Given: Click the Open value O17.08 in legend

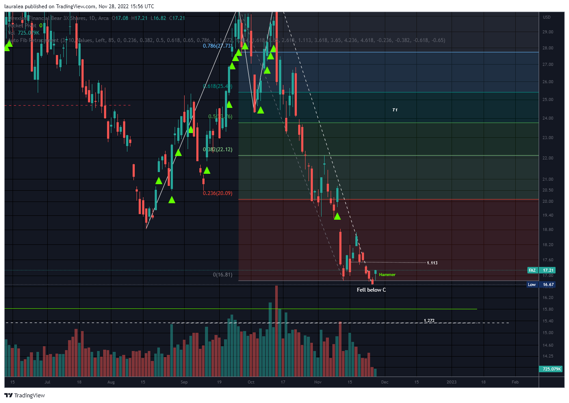Looking at the screenshot, I should click(120, 18).
